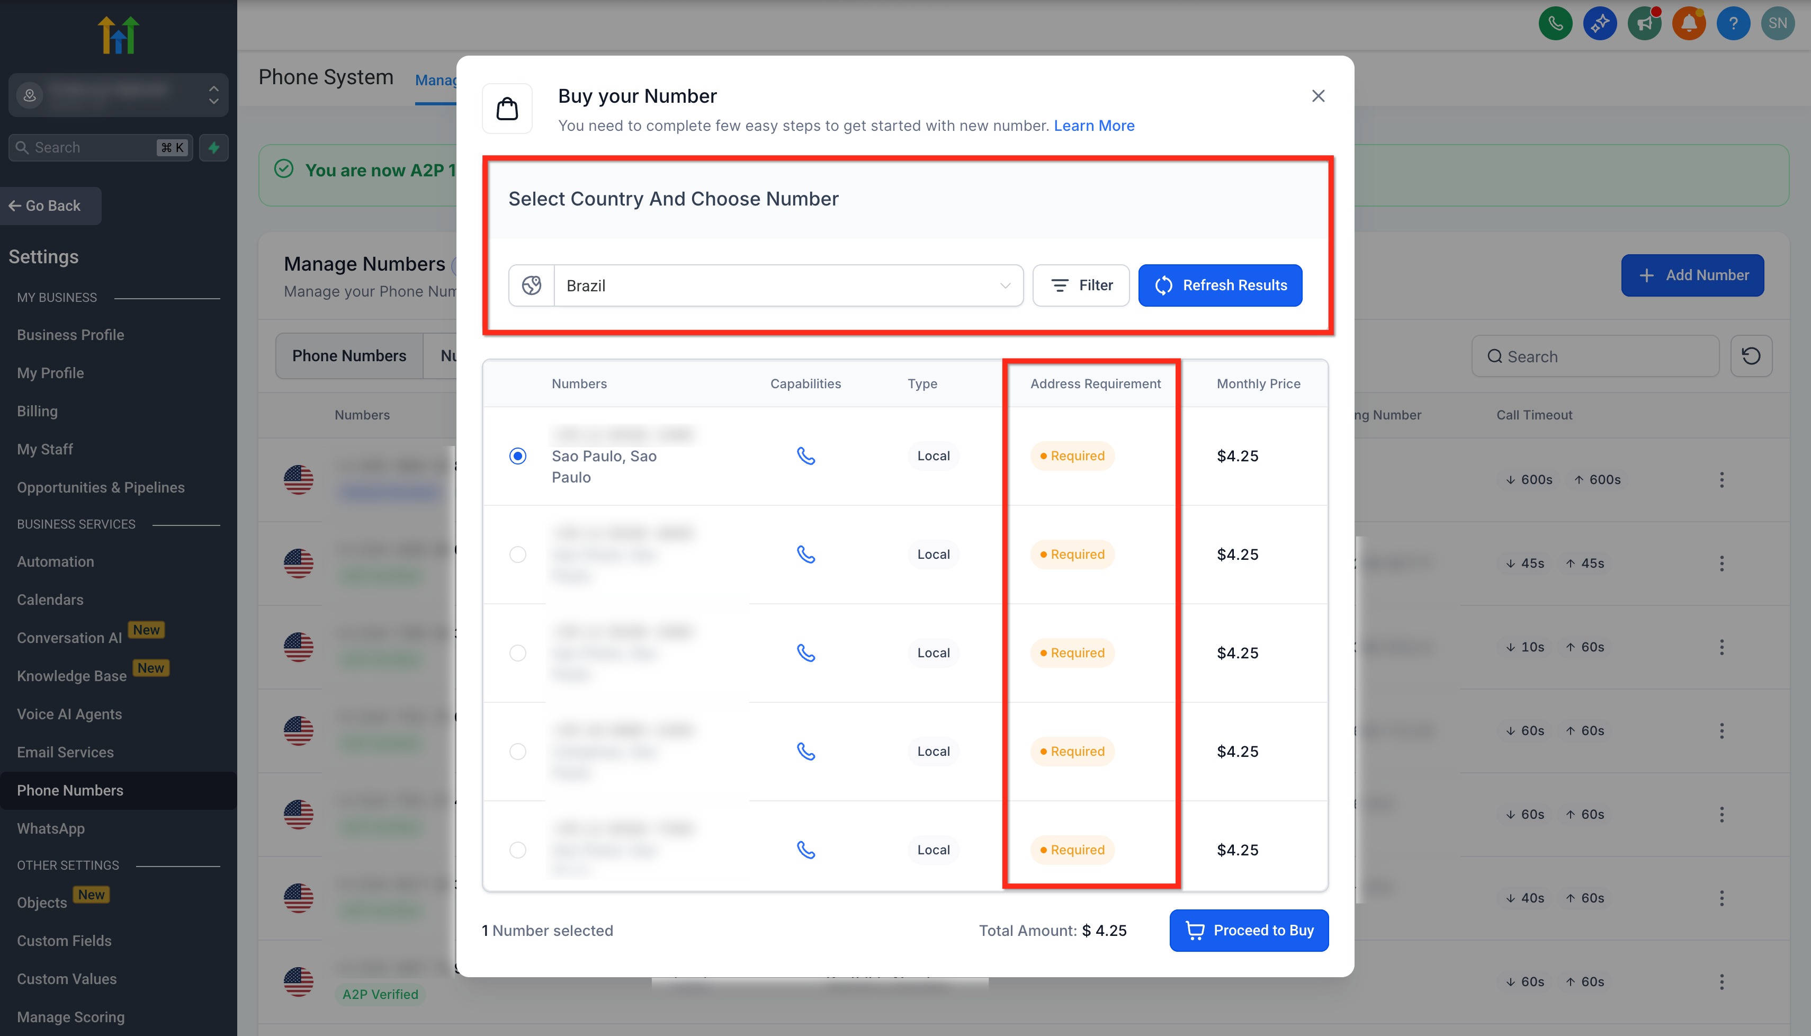The height and width of the screenshot is (1036, 1811).
Task: Select the Sao Paulo number radio button
Action: (x=518, y=456)
